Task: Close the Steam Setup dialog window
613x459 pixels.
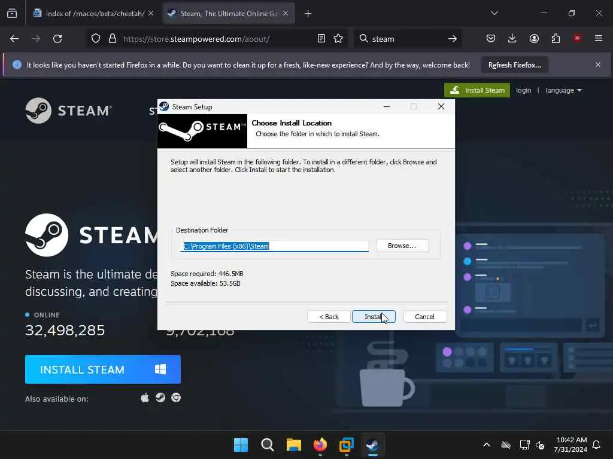Action: coord(441,106)
